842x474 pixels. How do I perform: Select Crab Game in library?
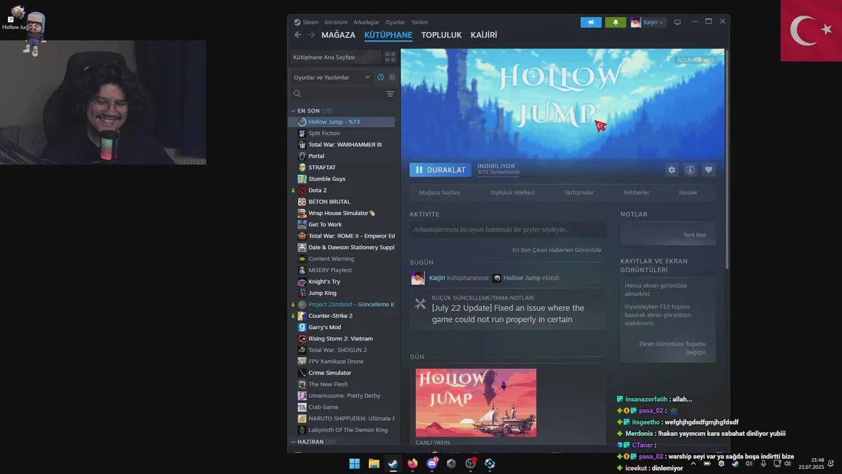[x=343, y=407]
